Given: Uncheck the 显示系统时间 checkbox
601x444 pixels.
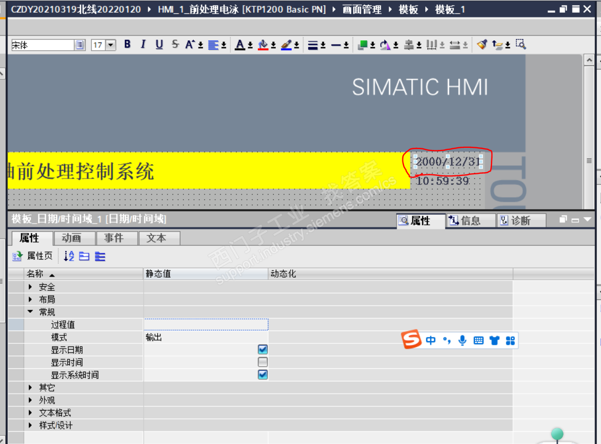Looking at the screenshot, I should pyautogui.click(x=263, y=375).
